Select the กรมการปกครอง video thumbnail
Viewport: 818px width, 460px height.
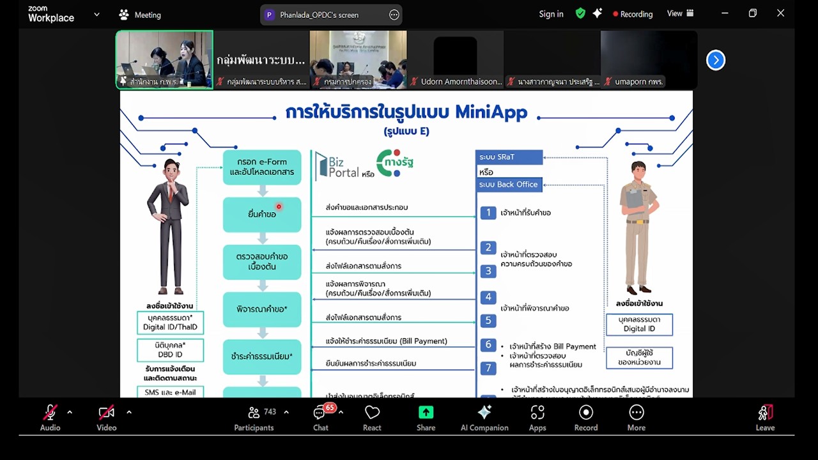tap(358, 59)
